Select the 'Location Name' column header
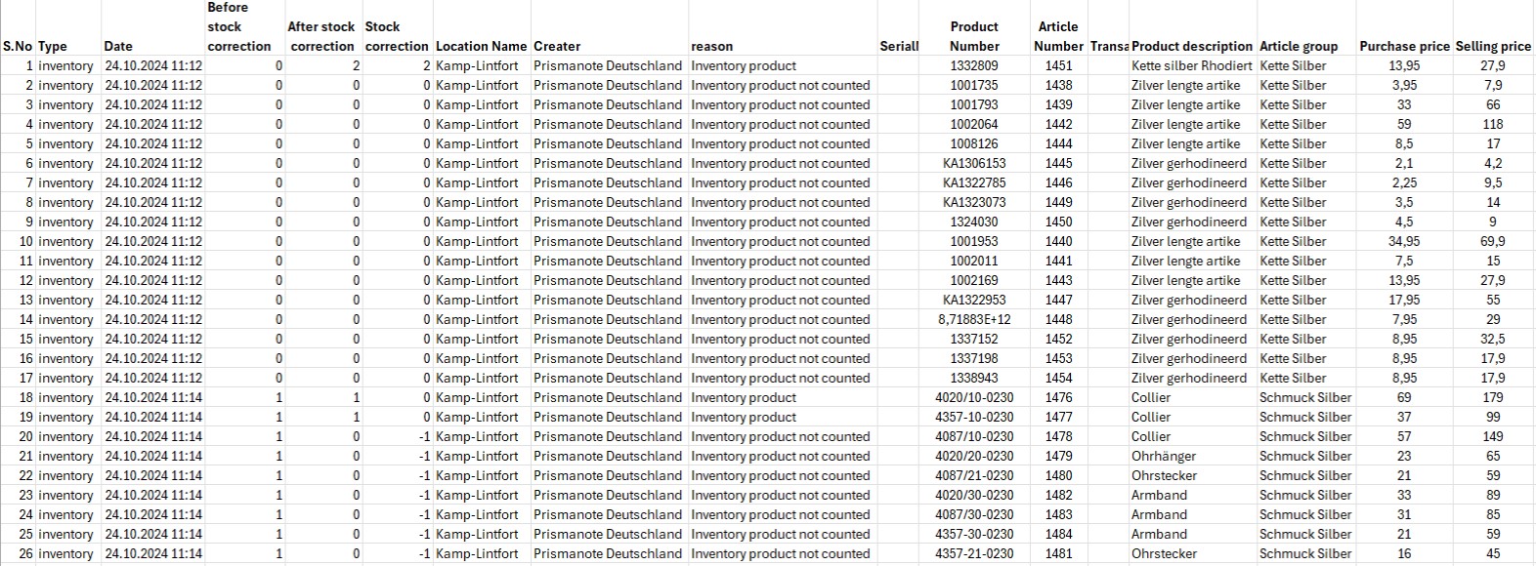Image resolution: width=1536 pixels, height=566 pixels. point(481,46)
